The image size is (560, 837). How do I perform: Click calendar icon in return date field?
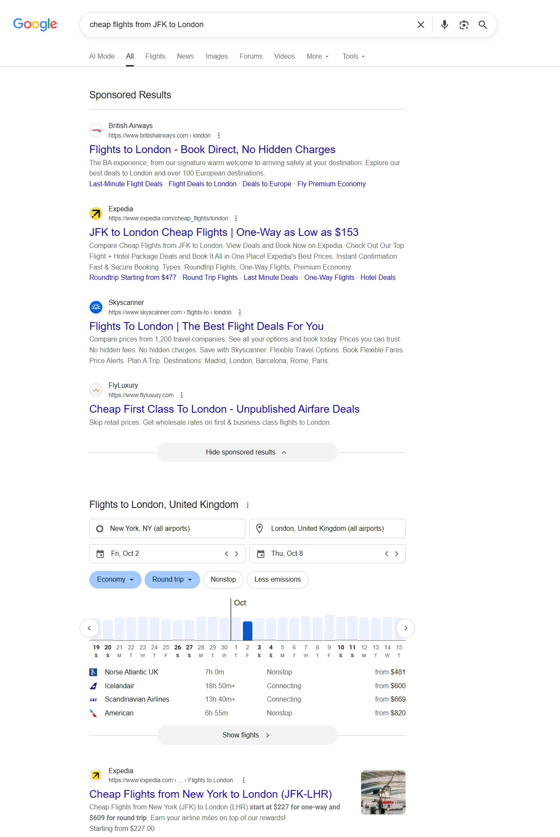pyautogui.click(x=261, y=554)
